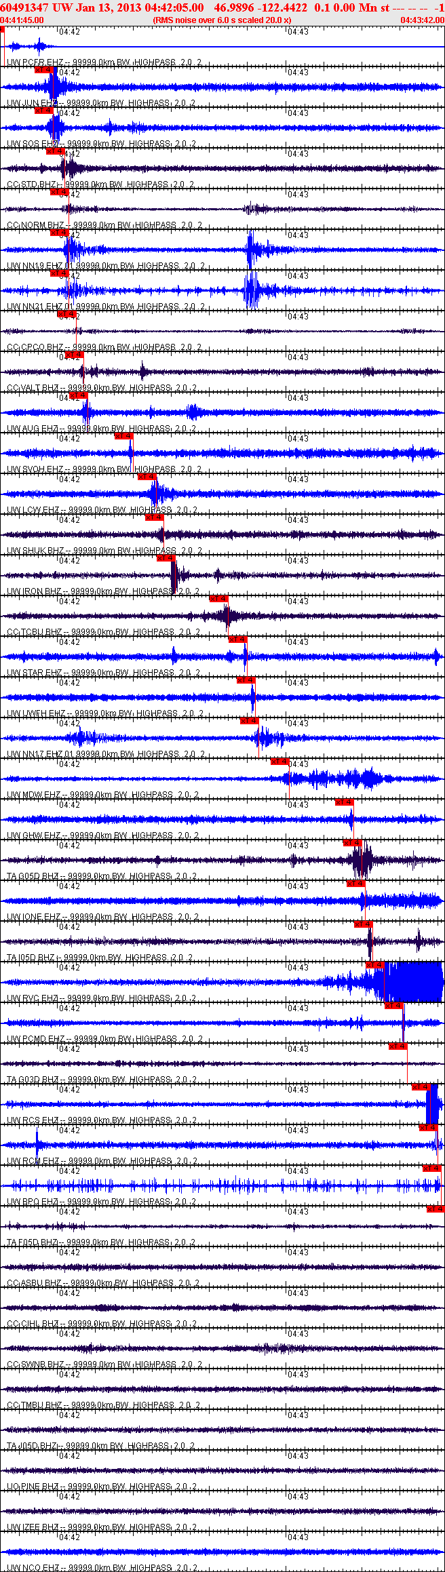Screen dimensions: 445x1572
Task: Click the 04:43 tick on UW RVC EHZ trace
Action: click(x=298, y=968)
